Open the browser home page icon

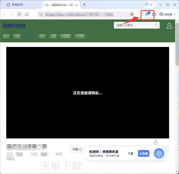click(27, 14)
